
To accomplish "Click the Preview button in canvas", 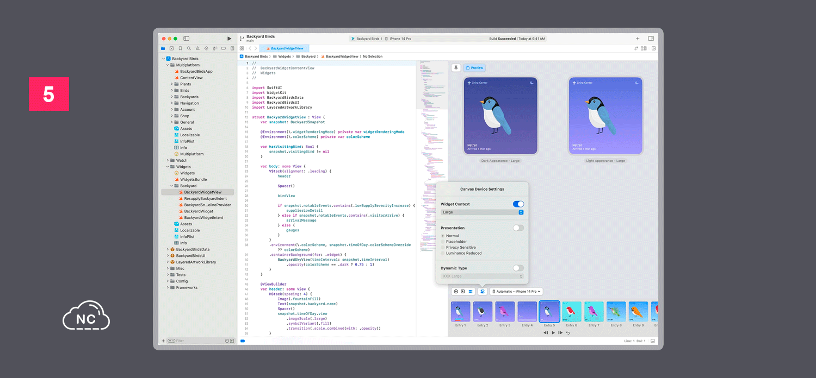I will tap(474, 68).
